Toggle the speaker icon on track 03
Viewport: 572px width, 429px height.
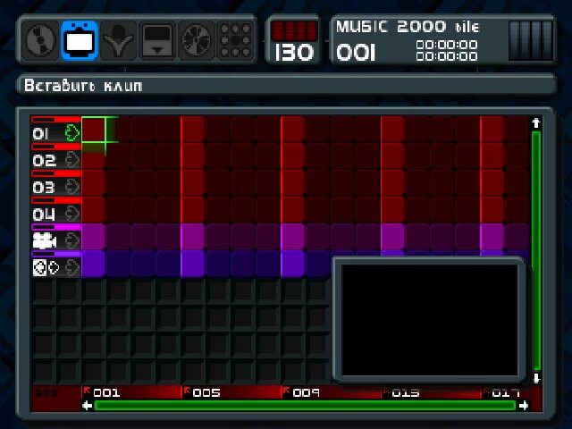click(x=72, y=187)
